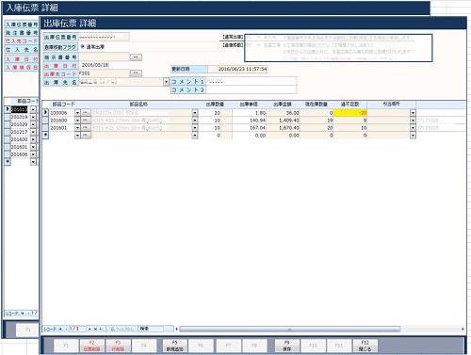Click F9 保存 function button
Viewport: 471px width, 355px height.
pyautogui.click(x=286, y=346)
